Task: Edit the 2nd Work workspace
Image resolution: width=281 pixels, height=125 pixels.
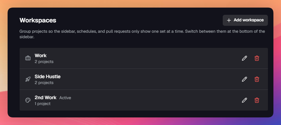Action: click(244, 100)
